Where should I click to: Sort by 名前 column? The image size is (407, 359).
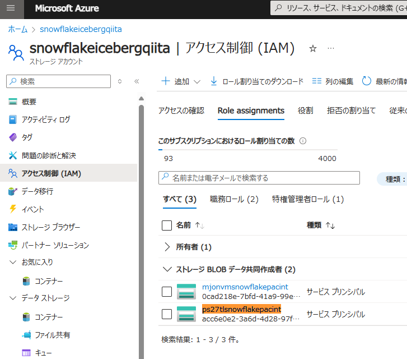click(x=190, y=225)
